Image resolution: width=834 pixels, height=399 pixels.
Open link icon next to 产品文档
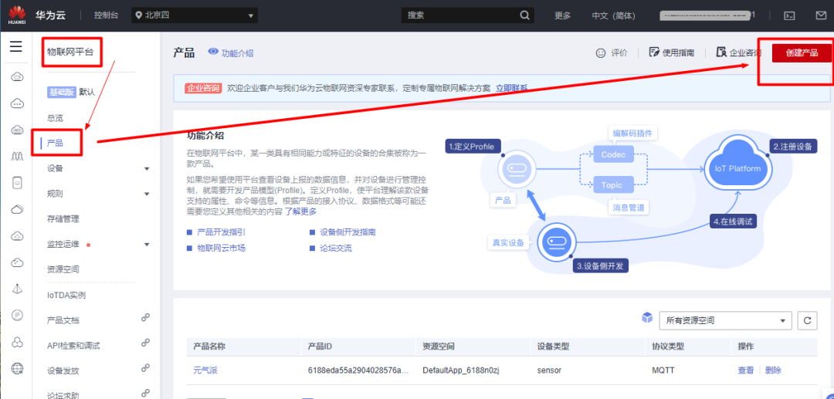pyautogui.click(x=145, y=318)
